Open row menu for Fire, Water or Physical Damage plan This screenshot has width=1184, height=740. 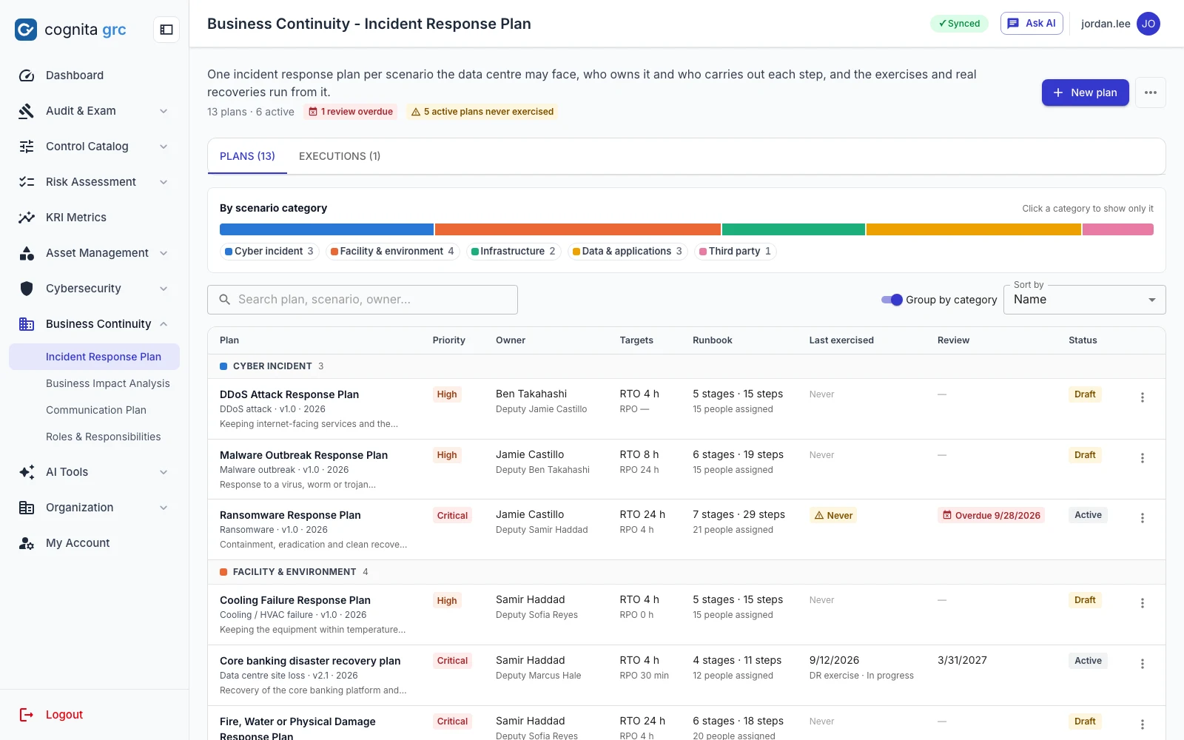(1143, 724)
